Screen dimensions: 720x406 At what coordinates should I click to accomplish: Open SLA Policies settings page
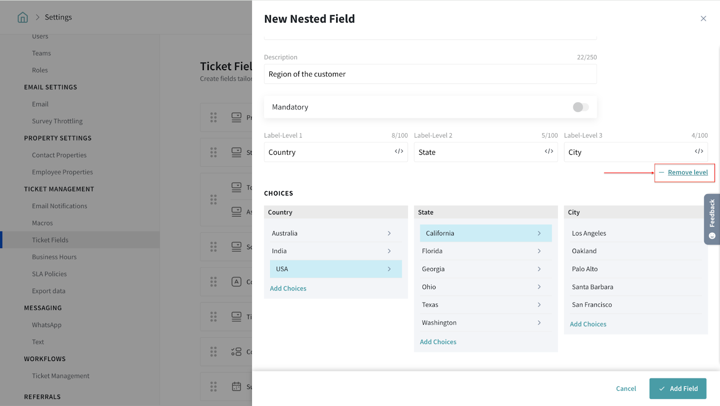[x=49, y=274]
